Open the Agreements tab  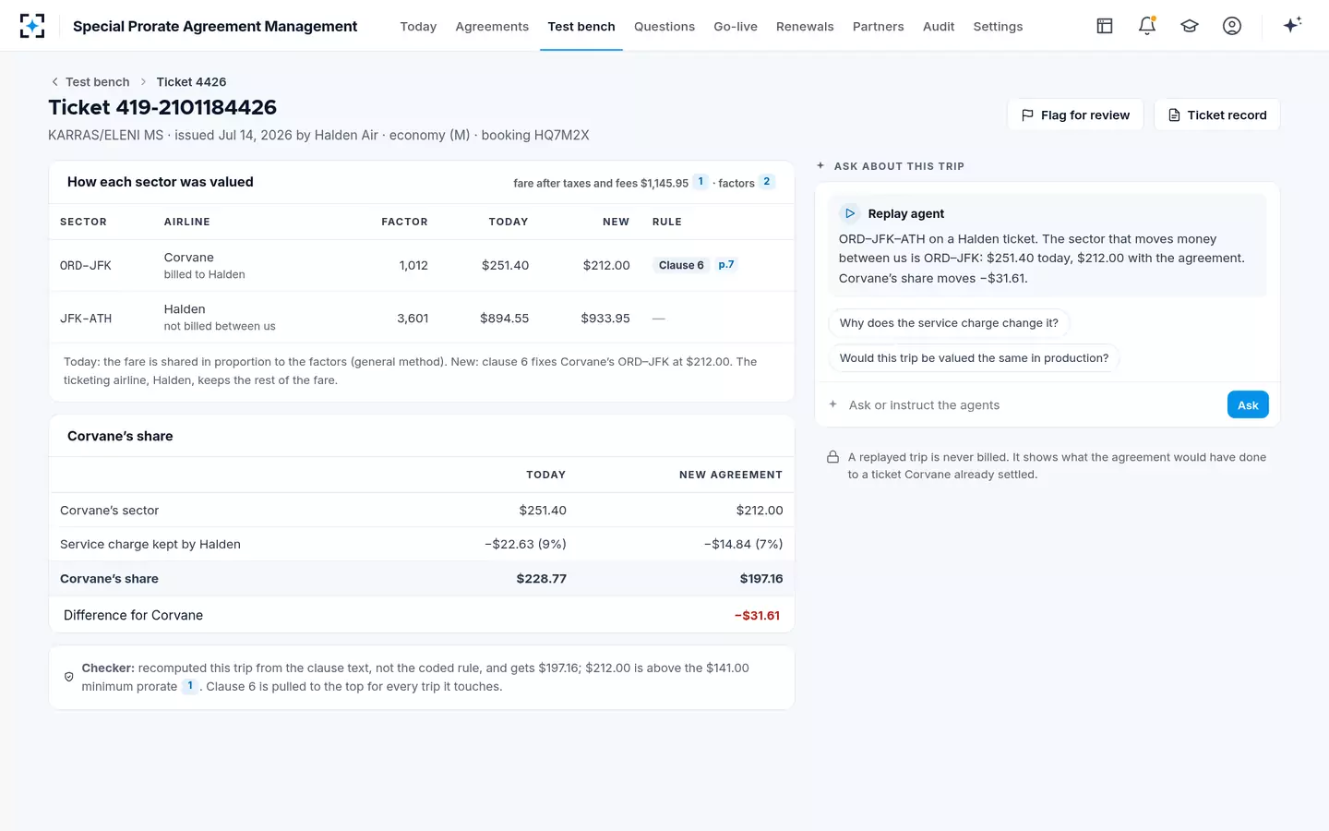[492, 27]
